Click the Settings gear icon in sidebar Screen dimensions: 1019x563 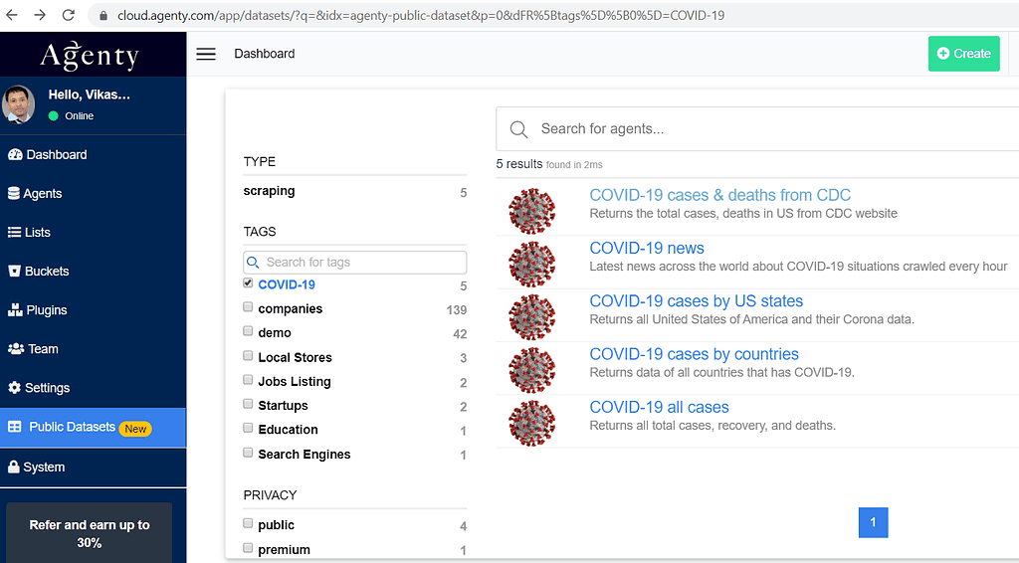[14, 388]
